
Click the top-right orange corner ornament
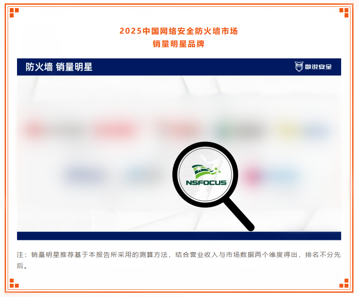[x=344, y=13]
